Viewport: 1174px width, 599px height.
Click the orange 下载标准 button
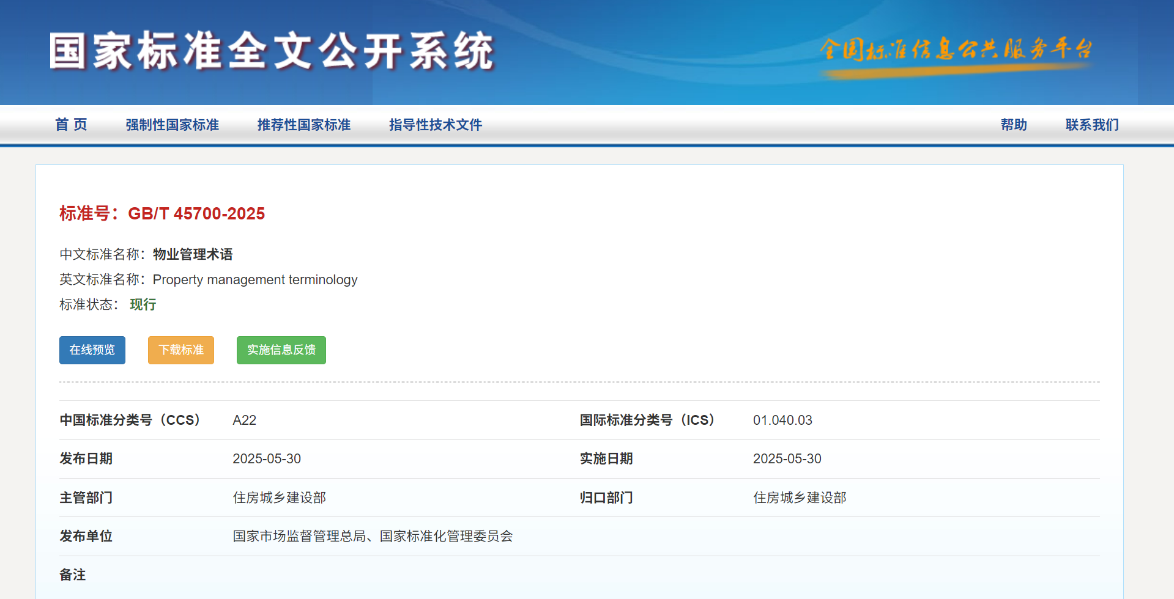coord(180,350)
